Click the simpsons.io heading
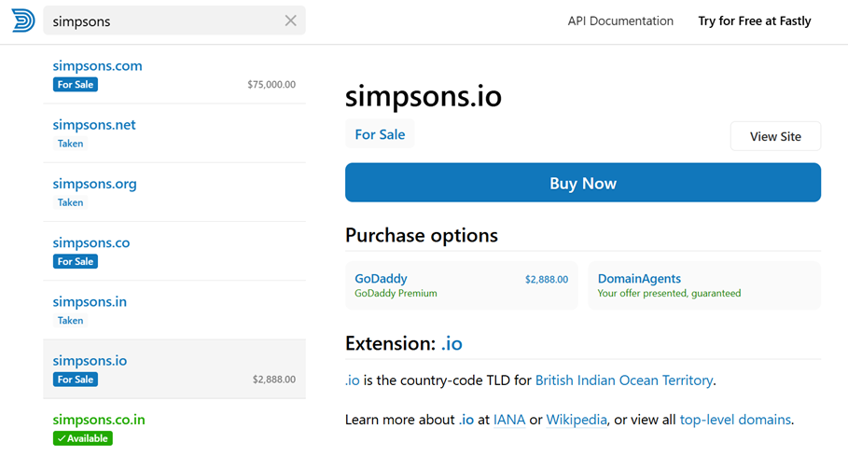The height and width of the screenshot is (456, 848). point(424,96)
